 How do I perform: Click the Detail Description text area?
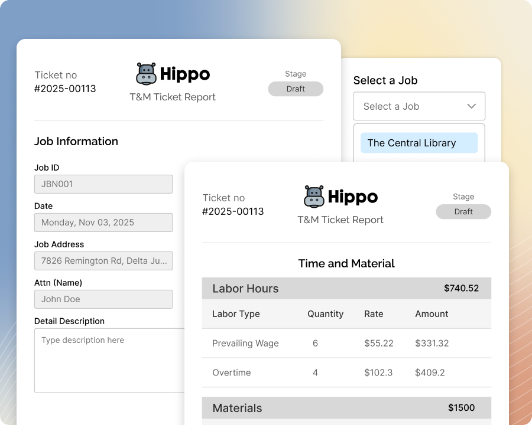pos(109,360)
